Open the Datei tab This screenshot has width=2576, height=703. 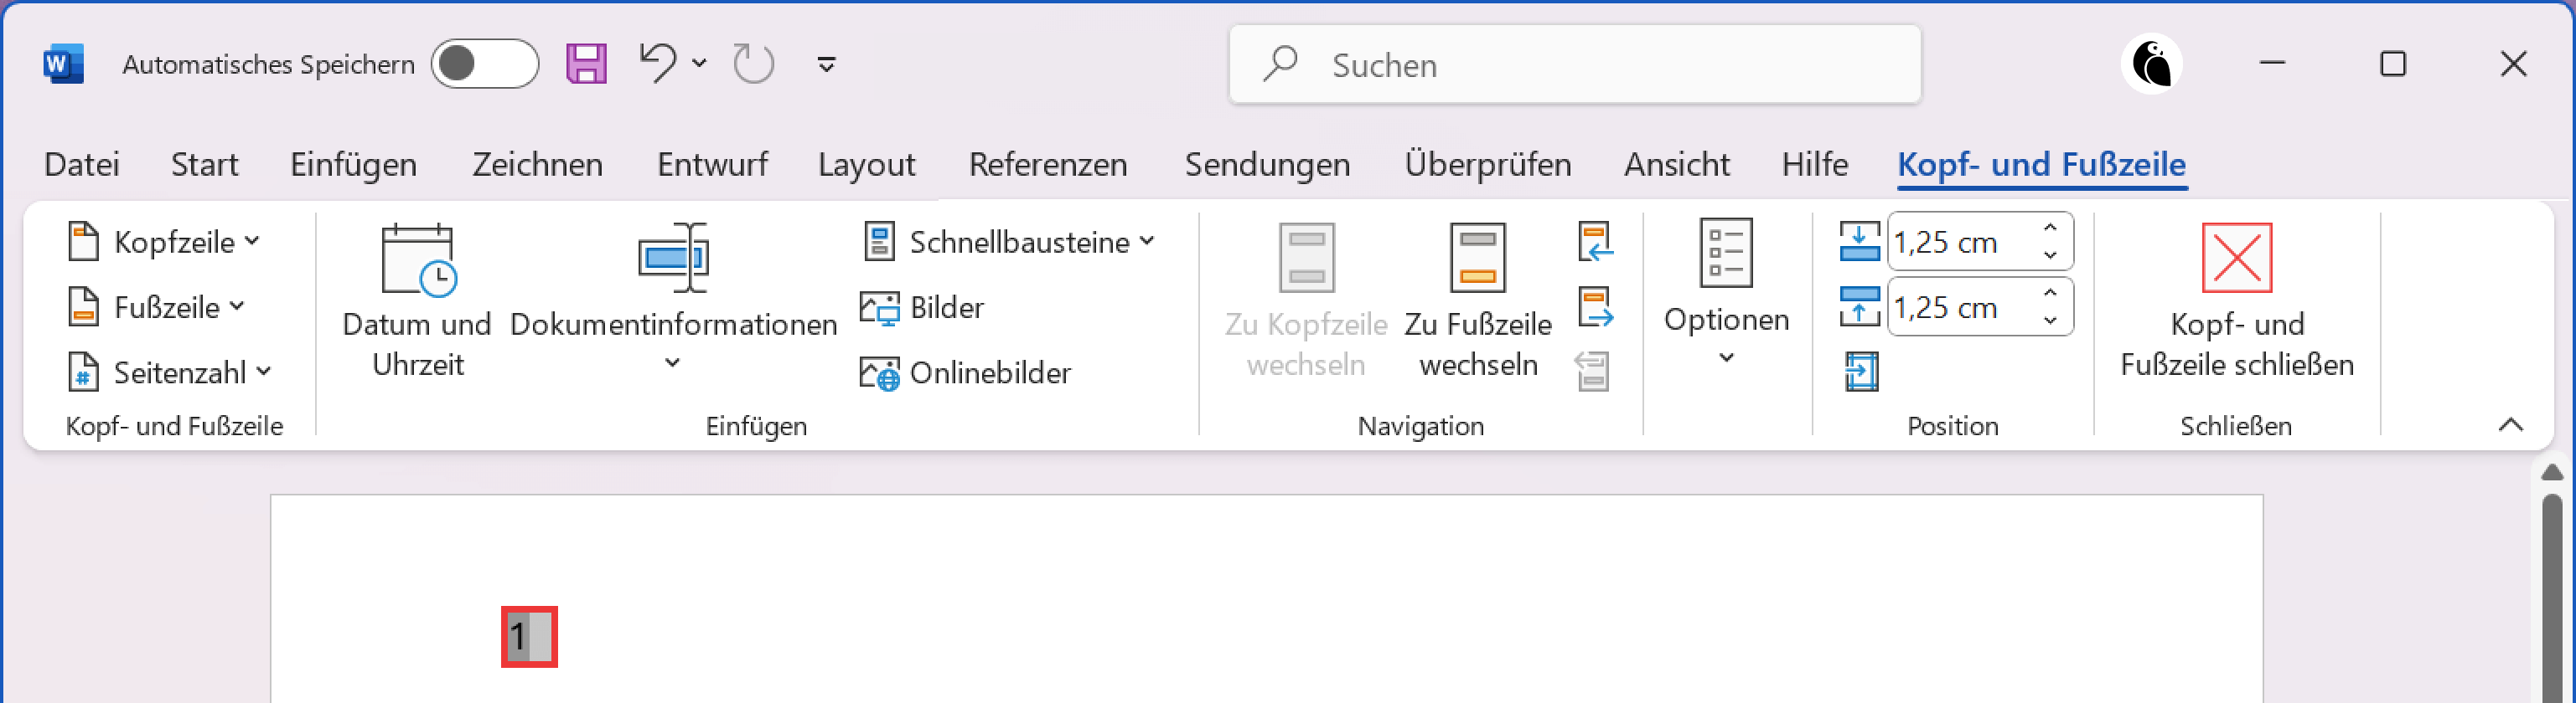[82, 164]
